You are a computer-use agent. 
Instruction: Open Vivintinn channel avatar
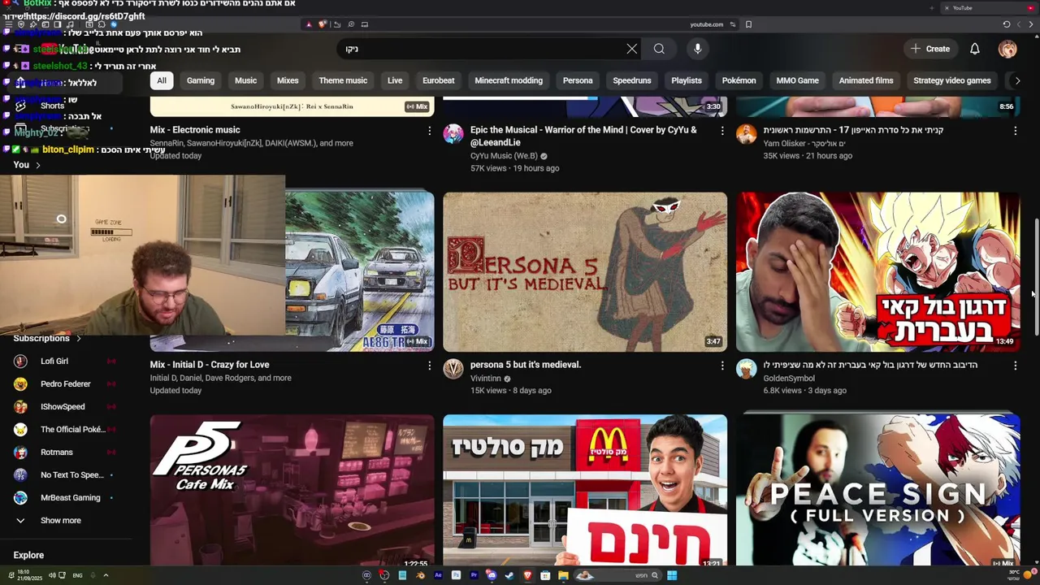point(453,370)
